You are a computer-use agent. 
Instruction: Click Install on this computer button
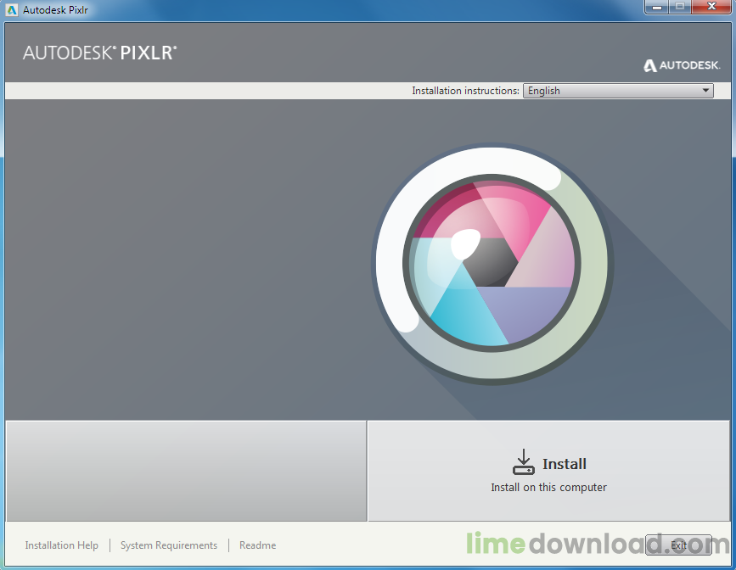coord(548,471)
